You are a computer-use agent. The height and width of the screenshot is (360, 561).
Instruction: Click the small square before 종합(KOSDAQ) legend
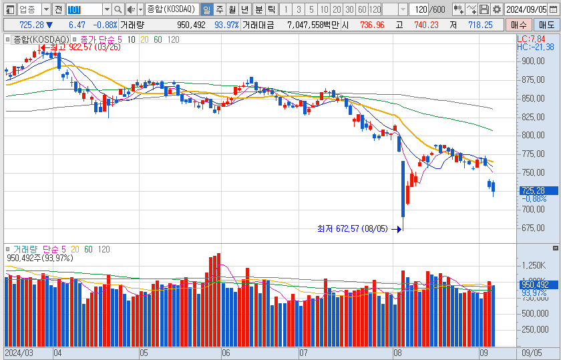[7, 39]
